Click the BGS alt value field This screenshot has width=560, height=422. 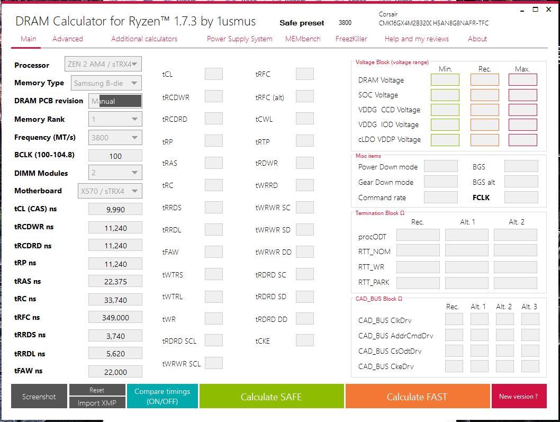(521, 182)
